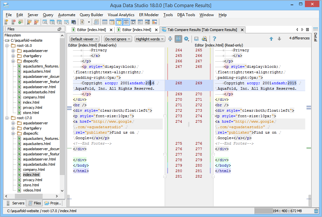Open the File menu
The height and width of the screenshot is (217, 322).
click(9, 15)
